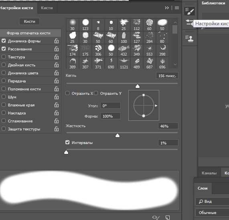This screenshot has height=220, width=229.
Task: Click the brush stroke preview area
Action: click(89, 190)
